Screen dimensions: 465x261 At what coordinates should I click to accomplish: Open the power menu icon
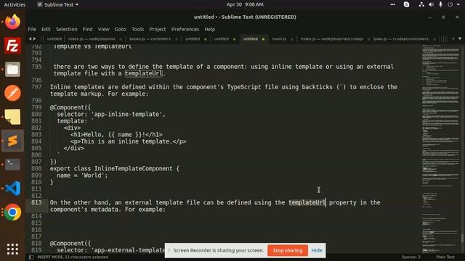(x=450, y=4)
